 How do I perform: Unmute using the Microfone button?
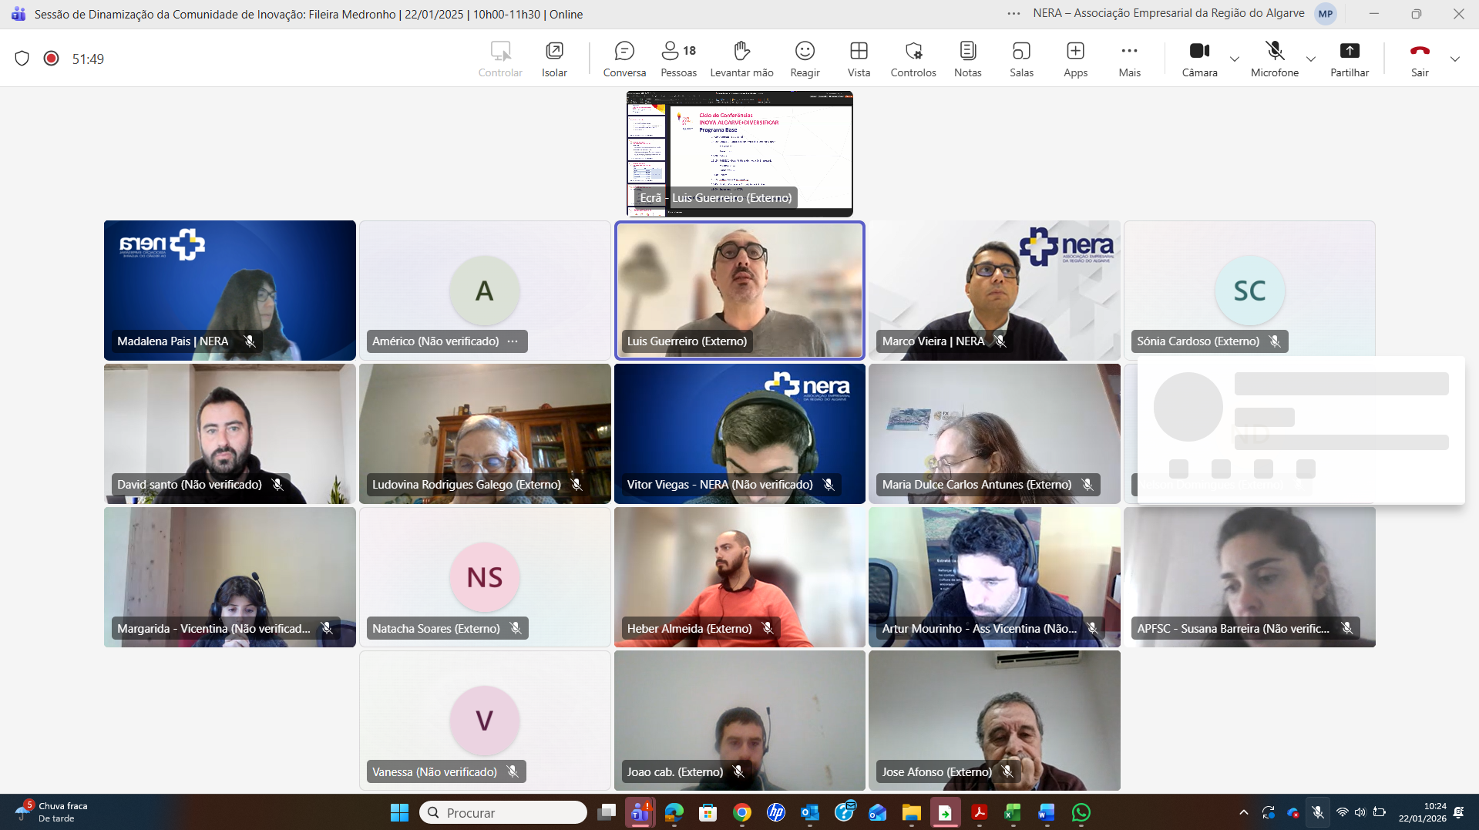[1274, 59]
